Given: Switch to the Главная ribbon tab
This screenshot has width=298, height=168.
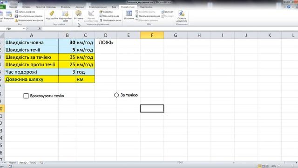Looking at the screenshot, I should (13, 7).
